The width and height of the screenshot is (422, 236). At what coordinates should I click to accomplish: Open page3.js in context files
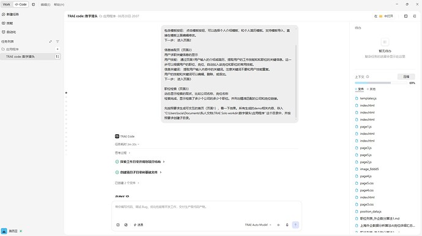[366, 148]
